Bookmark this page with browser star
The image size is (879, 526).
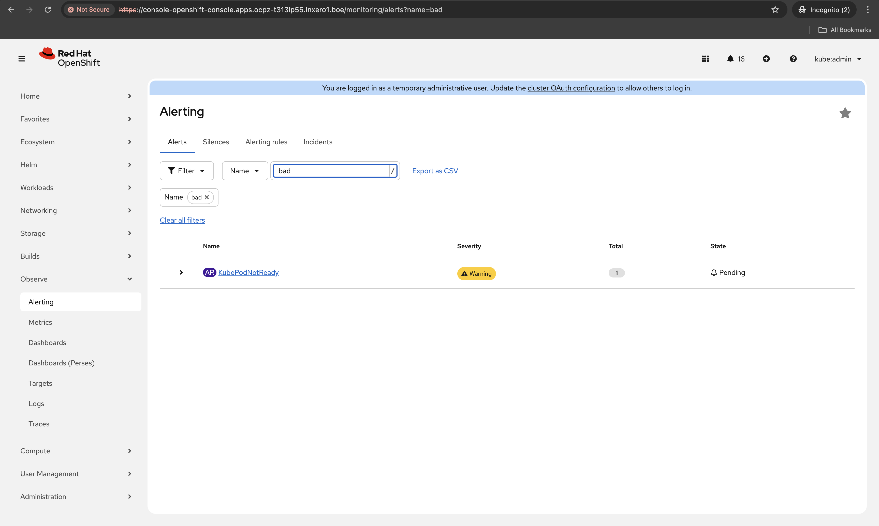(775, 10)
